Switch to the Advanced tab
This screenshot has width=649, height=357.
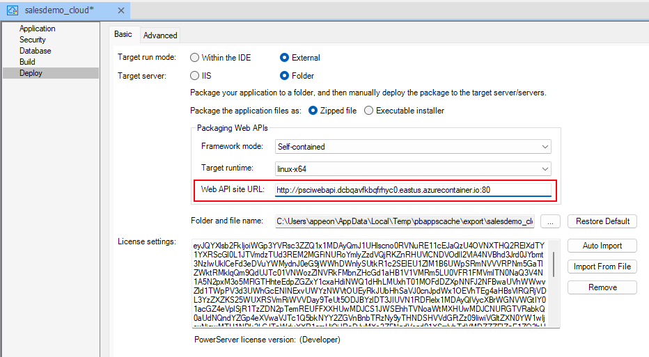[x=160, y=35]
